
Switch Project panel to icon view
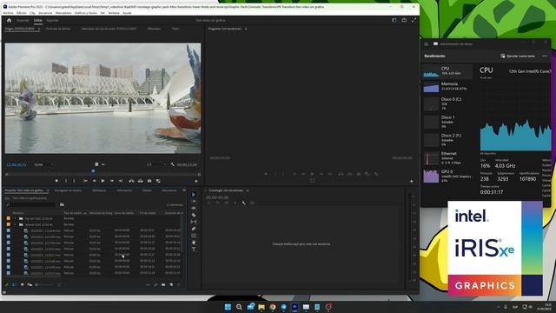tap(22, 284)
